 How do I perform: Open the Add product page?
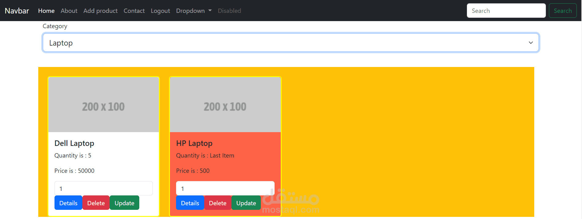(x=100, y=11)
